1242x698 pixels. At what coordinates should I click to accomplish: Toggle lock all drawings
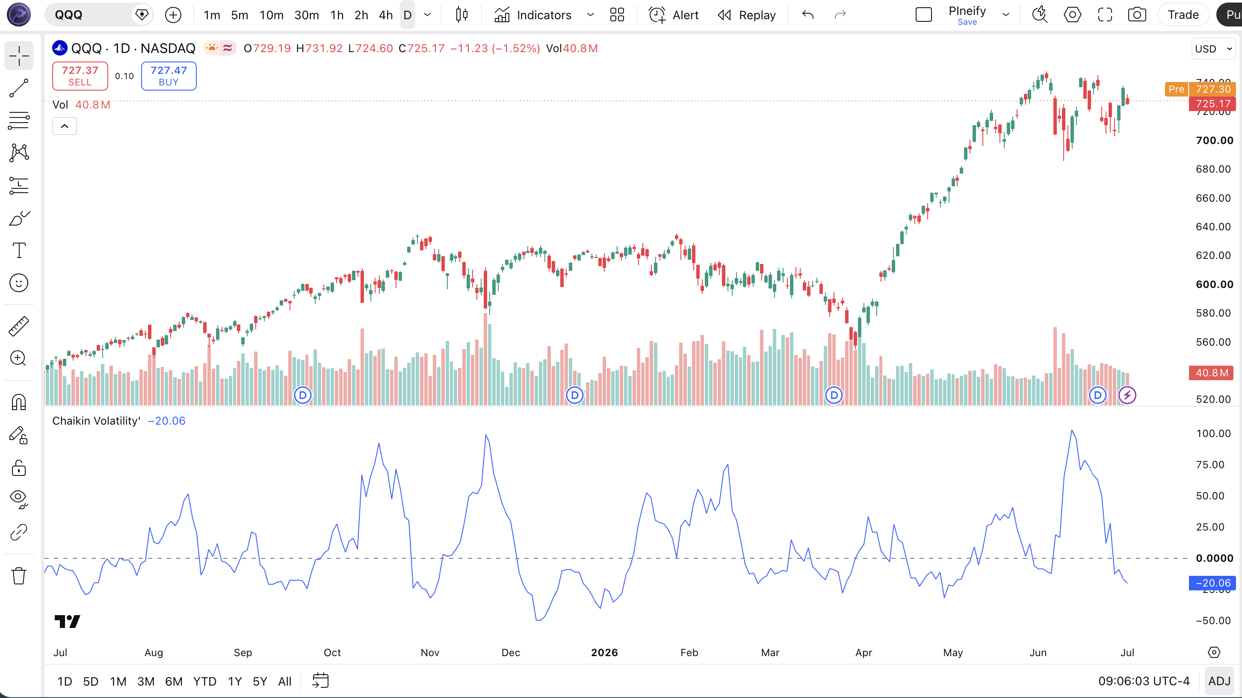pos(19,468)
